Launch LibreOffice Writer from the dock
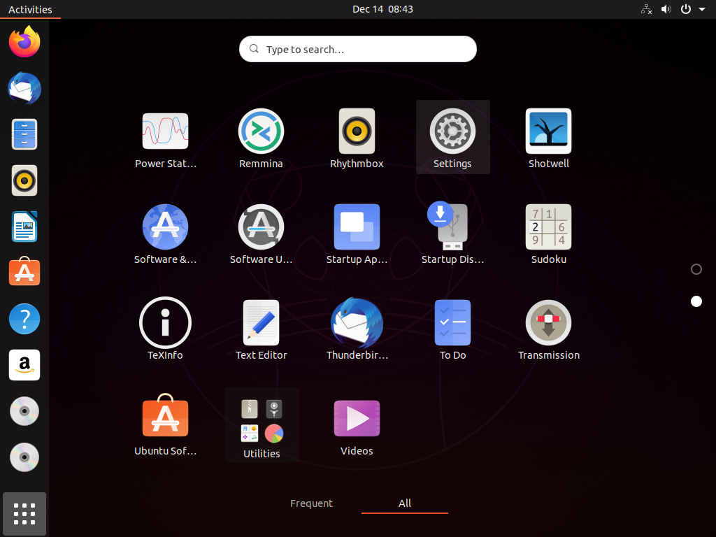The height and width of the screenshot is (537, 716). tap(24, 227)
